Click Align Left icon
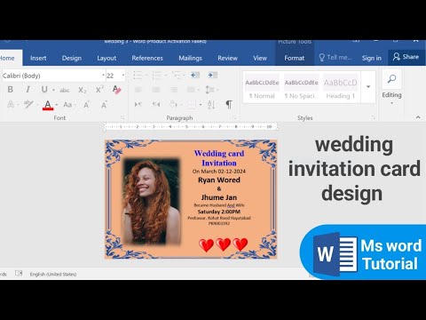The width and height of the screenshot is (426, 320). (138, 90)
